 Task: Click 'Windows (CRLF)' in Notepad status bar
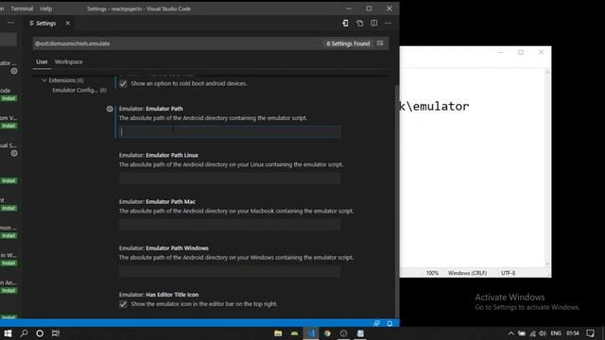pos(467,273)
